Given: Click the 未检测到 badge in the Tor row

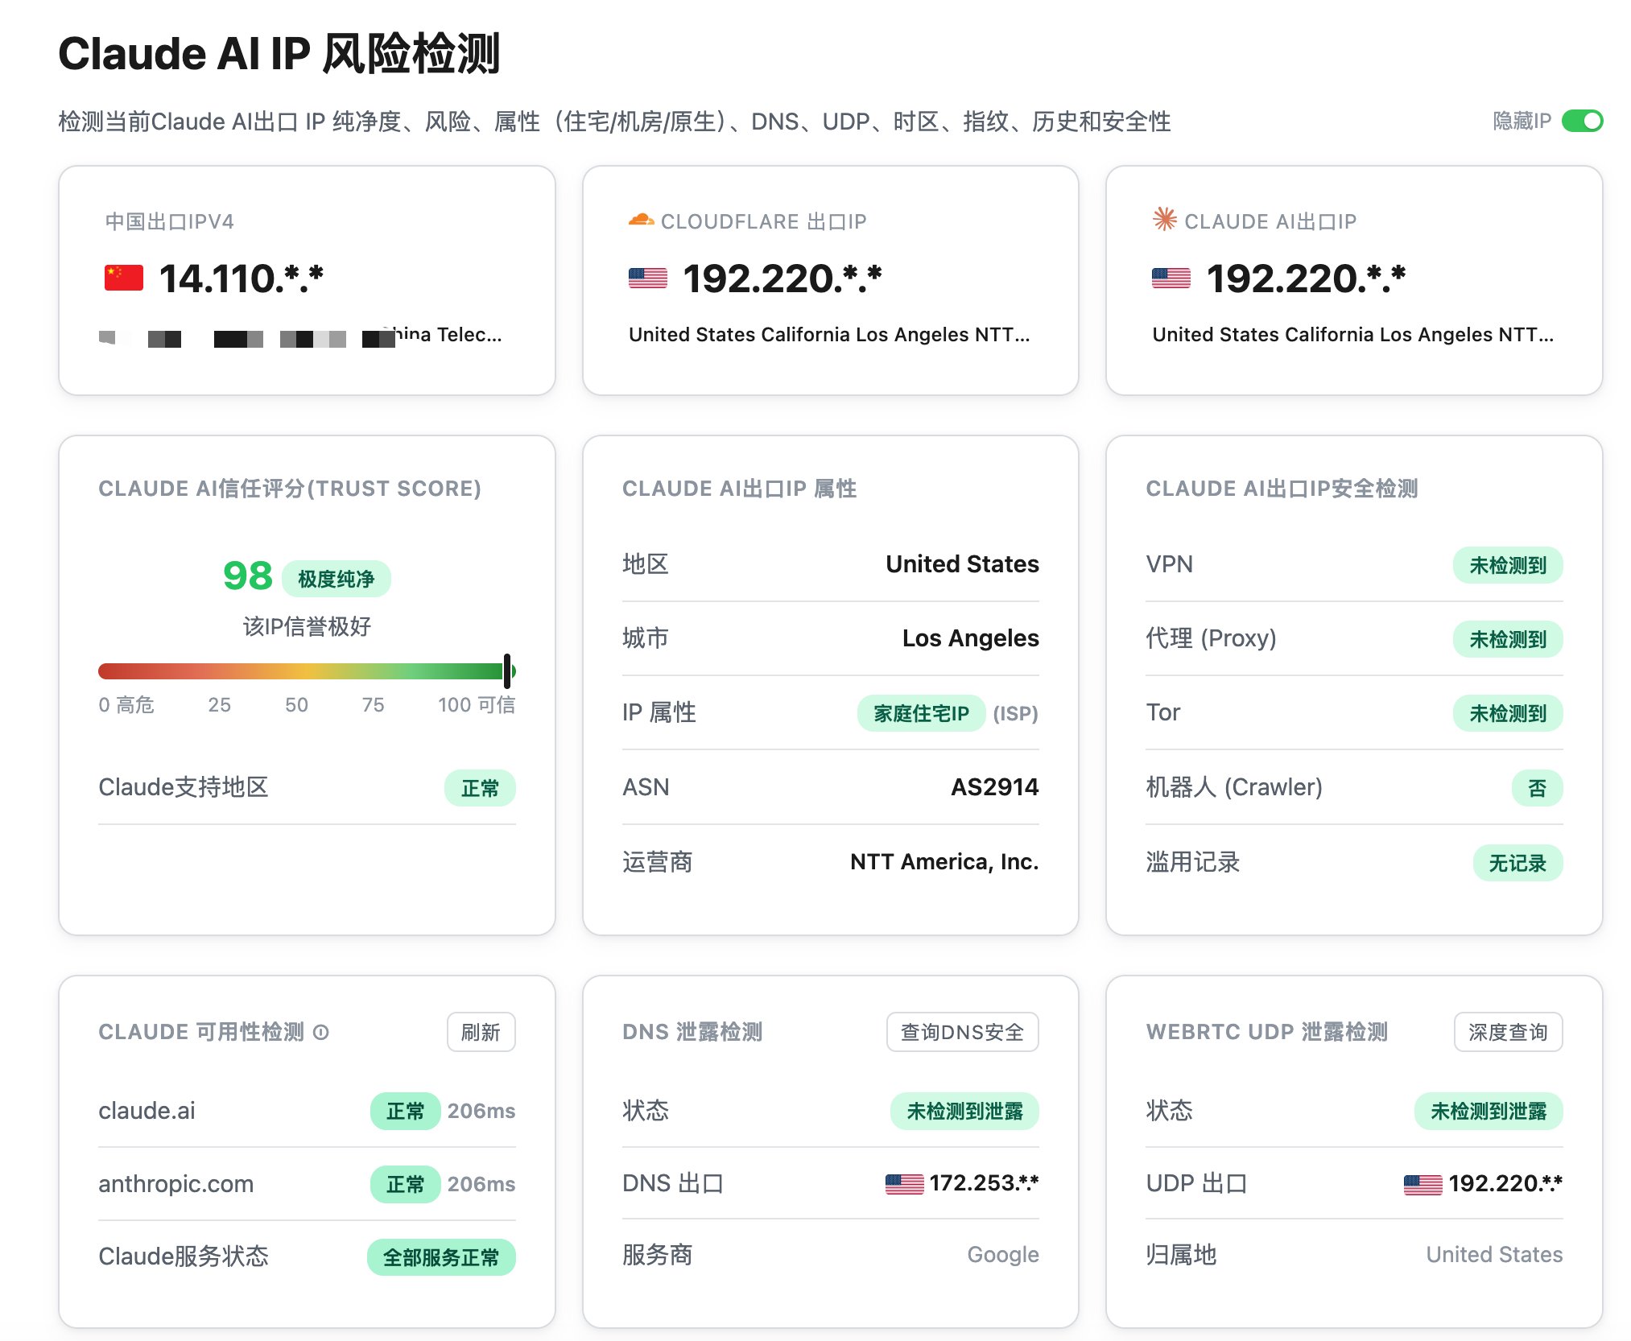Looking at the screenshot, I should coord(1507,713).
